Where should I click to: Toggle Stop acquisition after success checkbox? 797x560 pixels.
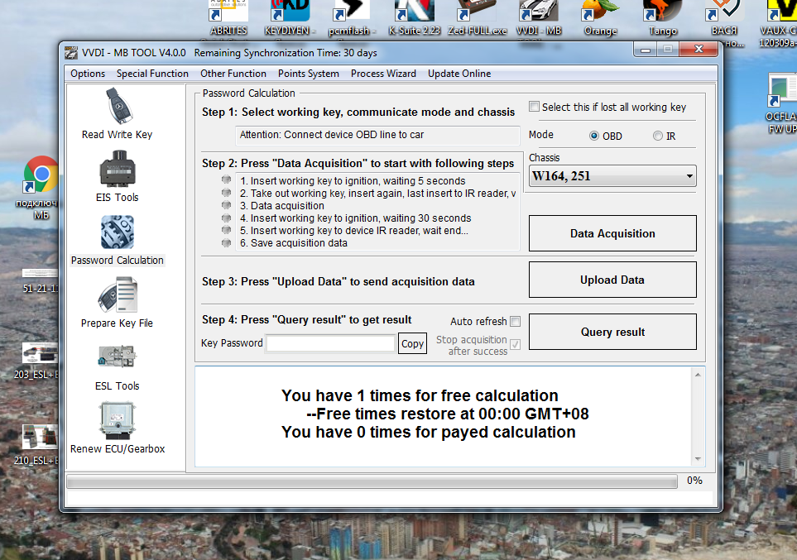click(516, 345)
